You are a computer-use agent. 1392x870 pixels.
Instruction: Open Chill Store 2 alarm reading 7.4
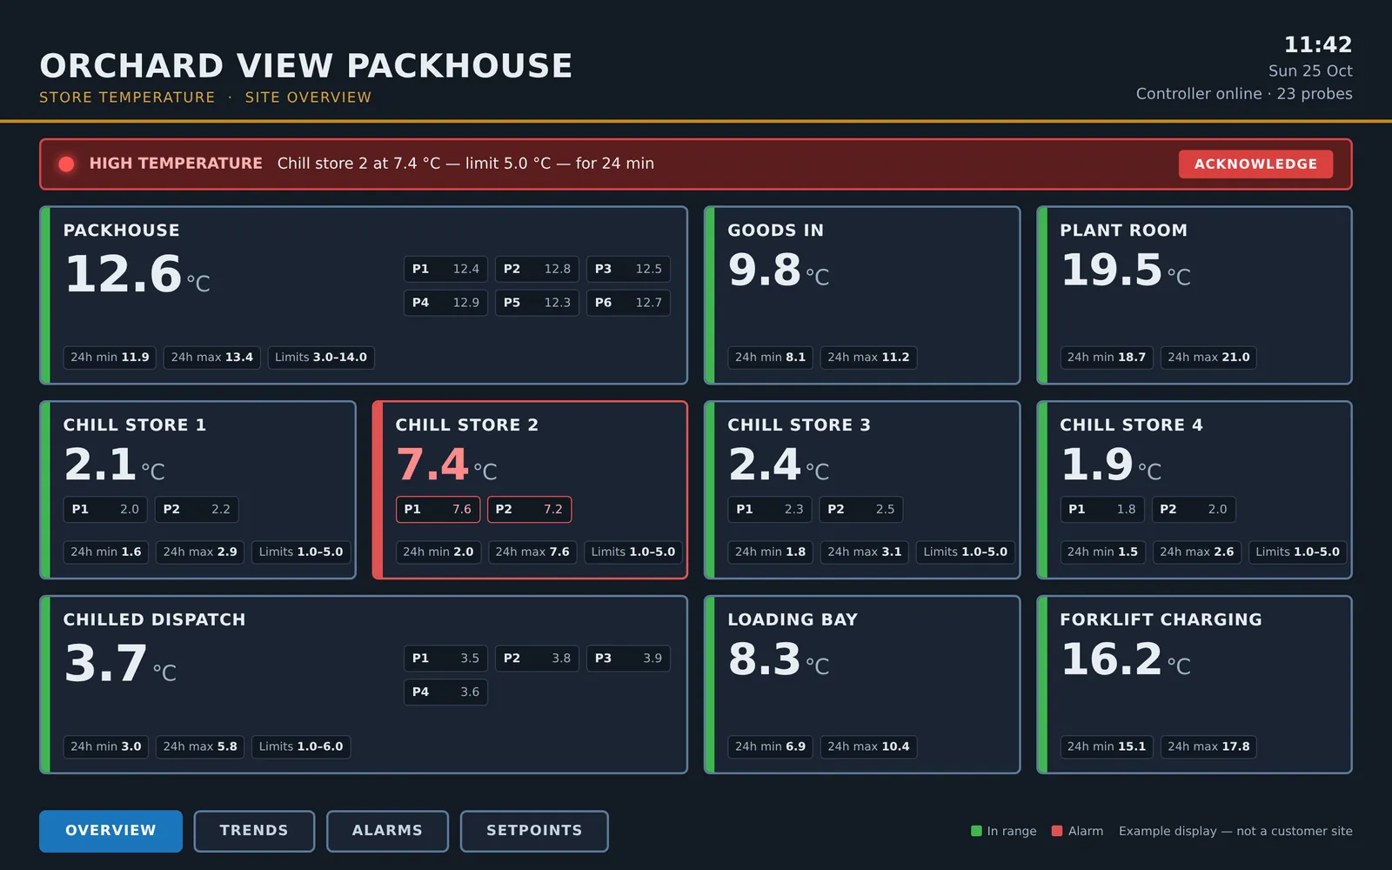[446, 465]
